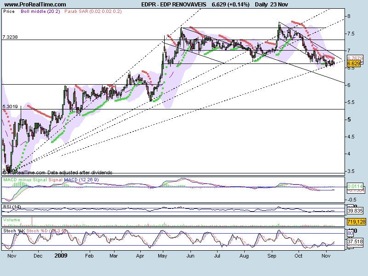Click the yellow 719,128 volume value tag
The height and width of the screenshot is (276, 368).
[x=356, y=222]
